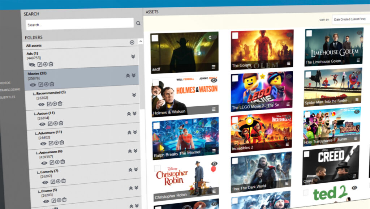Toggle visibility of the Ads folder
This screenshot has width=370, height=209.
[32, 64]
